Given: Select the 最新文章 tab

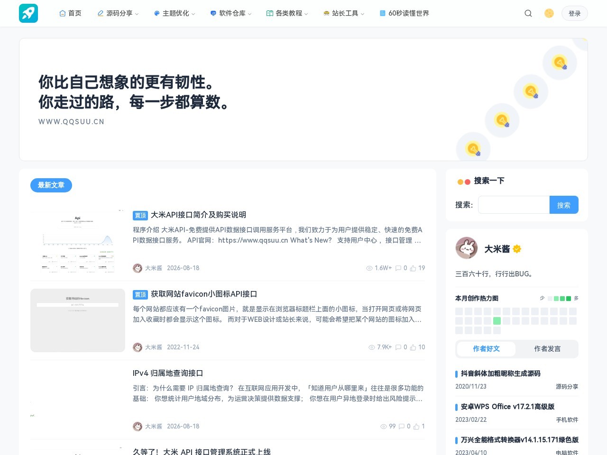Looking at the screenshot, I should point(51,185).
